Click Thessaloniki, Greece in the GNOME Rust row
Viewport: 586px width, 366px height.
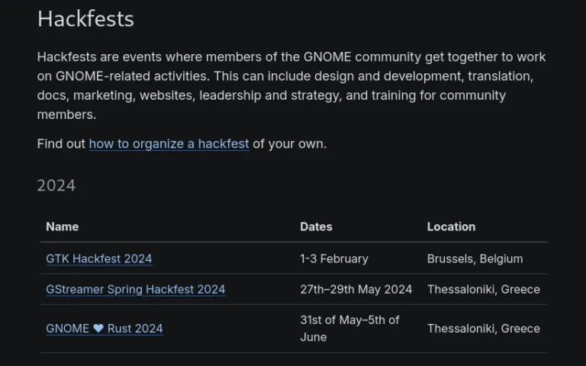click(483, 329)
